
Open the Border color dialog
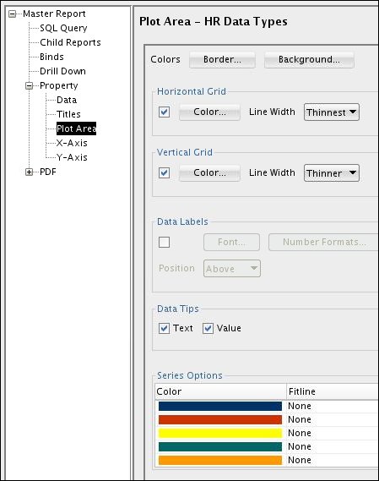[222, 59]
